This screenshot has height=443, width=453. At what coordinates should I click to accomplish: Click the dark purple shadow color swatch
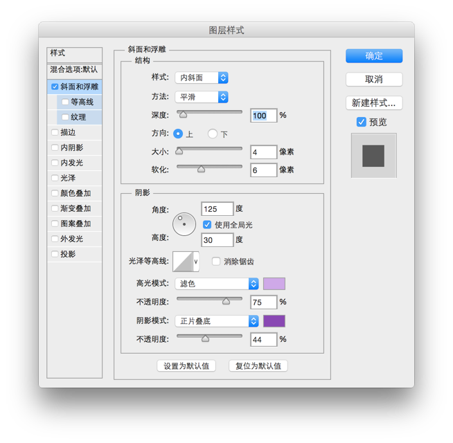[x=274, y=321]
